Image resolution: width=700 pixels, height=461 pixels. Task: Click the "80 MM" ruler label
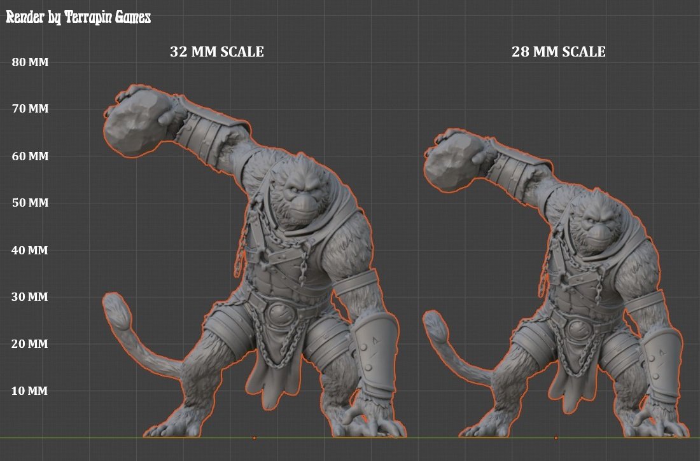pos(30,62)
